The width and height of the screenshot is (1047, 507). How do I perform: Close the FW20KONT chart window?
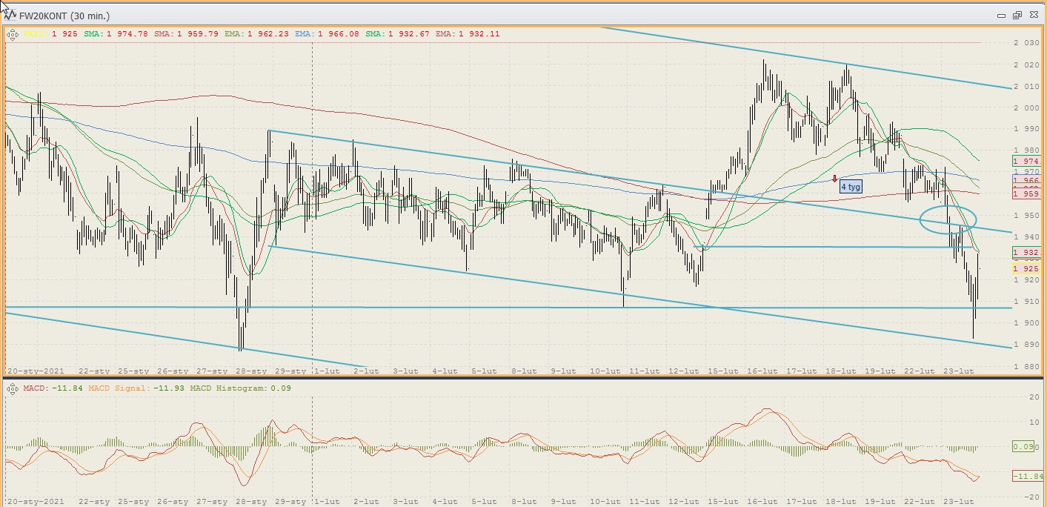[x=1033, y=15]
